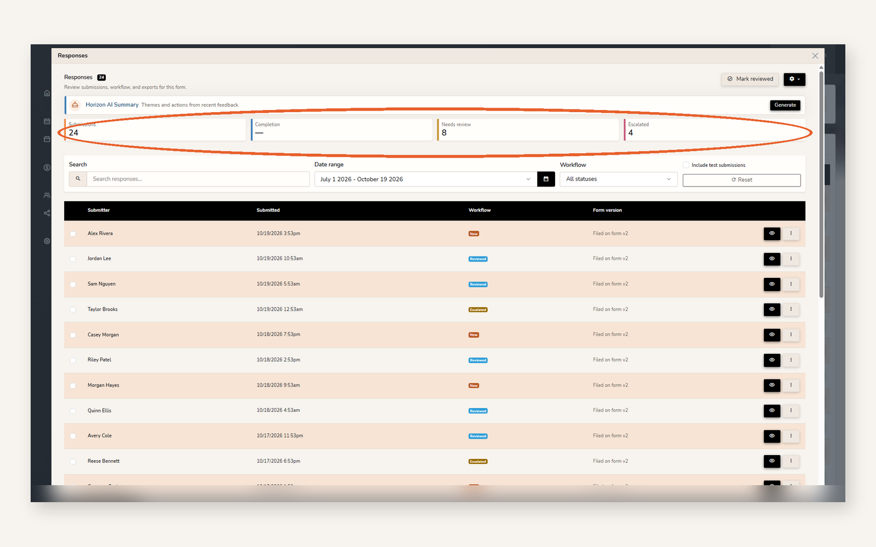Image resolution: width=876 pixels, height=547 pixels.
Task: Click the Horizon AI robot icon
Action: coord(75,105)
